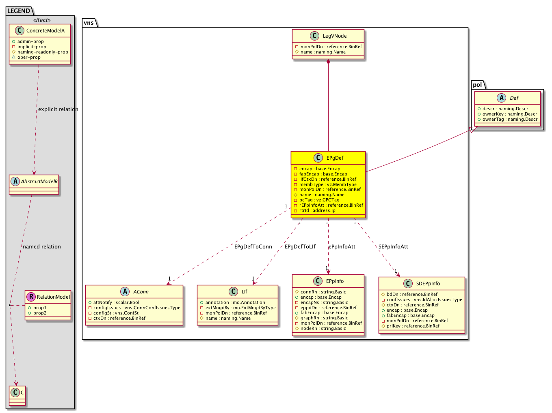552x413 pixels.
Task: Select the LIf class icon
Action: 233,292
